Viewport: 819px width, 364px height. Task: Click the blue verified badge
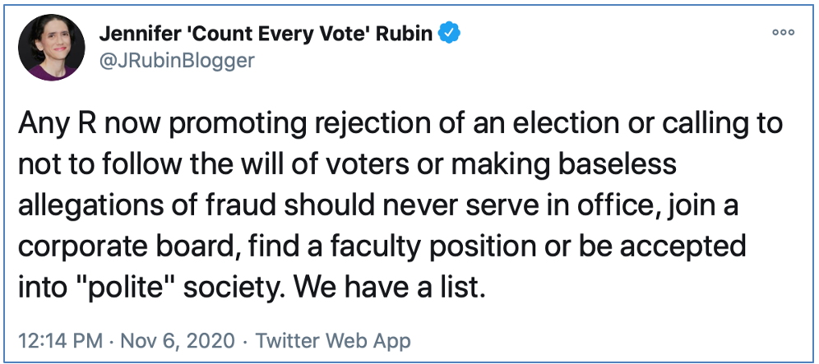tap(451, 34)
